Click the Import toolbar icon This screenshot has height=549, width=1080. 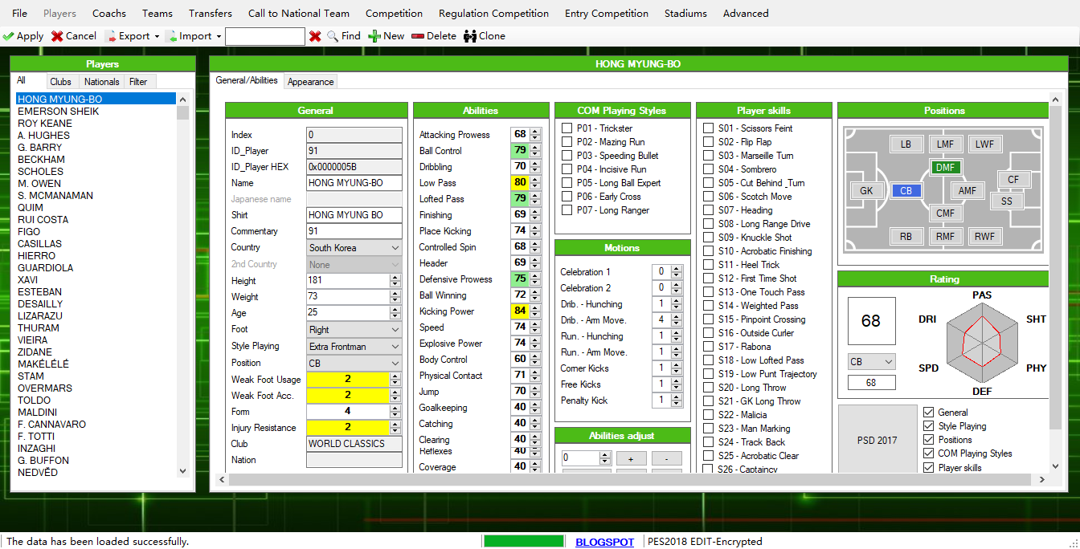[x=170, y=36]
